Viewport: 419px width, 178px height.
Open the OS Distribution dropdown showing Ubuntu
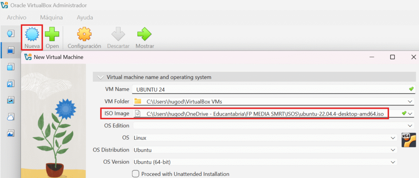392,150
